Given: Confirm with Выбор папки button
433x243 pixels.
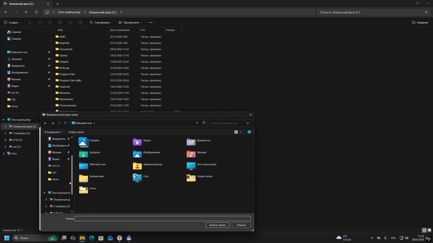Looking at the screenshot, I should click(218, 225).
